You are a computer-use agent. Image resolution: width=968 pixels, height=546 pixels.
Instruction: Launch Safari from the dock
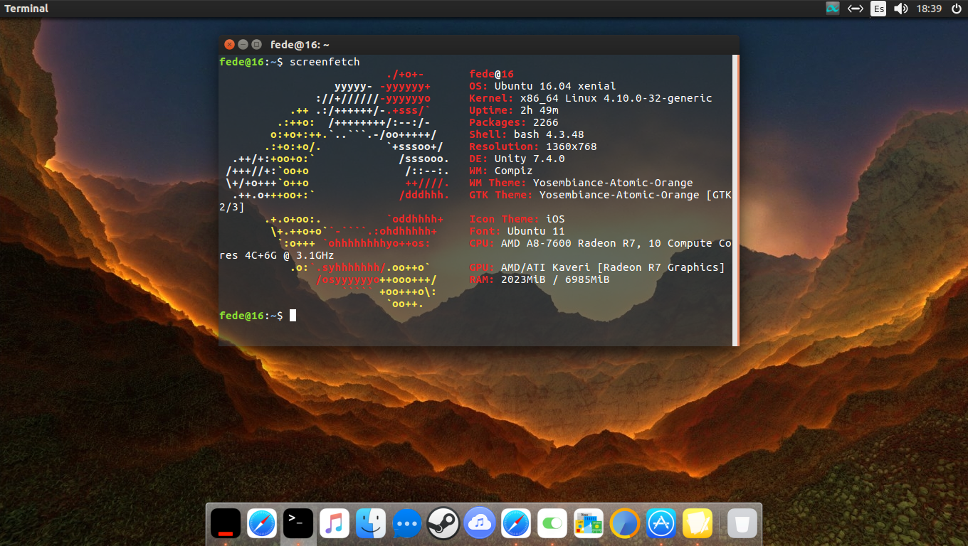pyautogui.click(x=262, y=523)
